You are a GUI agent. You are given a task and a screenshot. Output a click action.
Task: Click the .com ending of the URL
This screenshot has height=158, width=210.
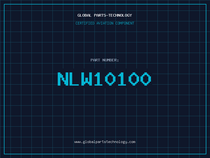(132, 142)
